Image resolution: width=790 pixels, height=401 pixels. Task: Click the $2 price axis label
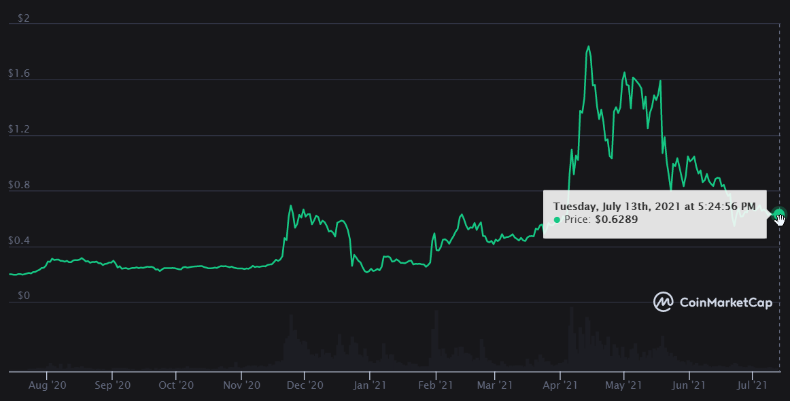(x=23, y=18)
